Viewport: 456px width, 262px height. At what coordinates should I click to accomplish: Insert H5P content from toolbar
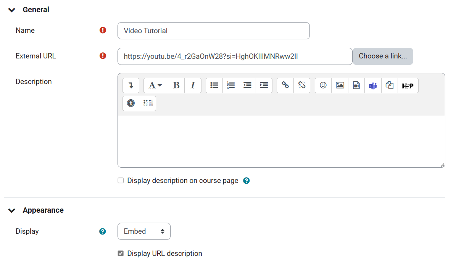tap(408, 86)
